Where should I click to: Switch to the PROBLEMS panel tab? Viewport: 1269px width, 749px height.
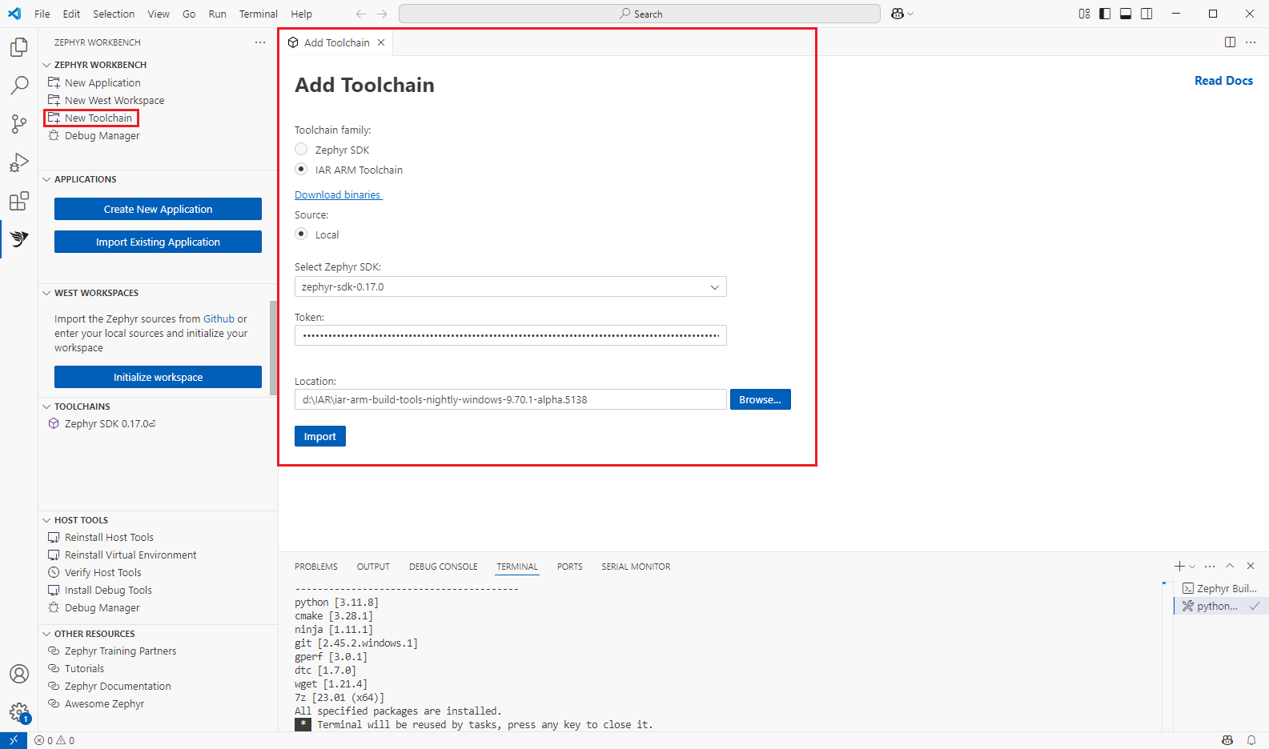coord(316,567)
